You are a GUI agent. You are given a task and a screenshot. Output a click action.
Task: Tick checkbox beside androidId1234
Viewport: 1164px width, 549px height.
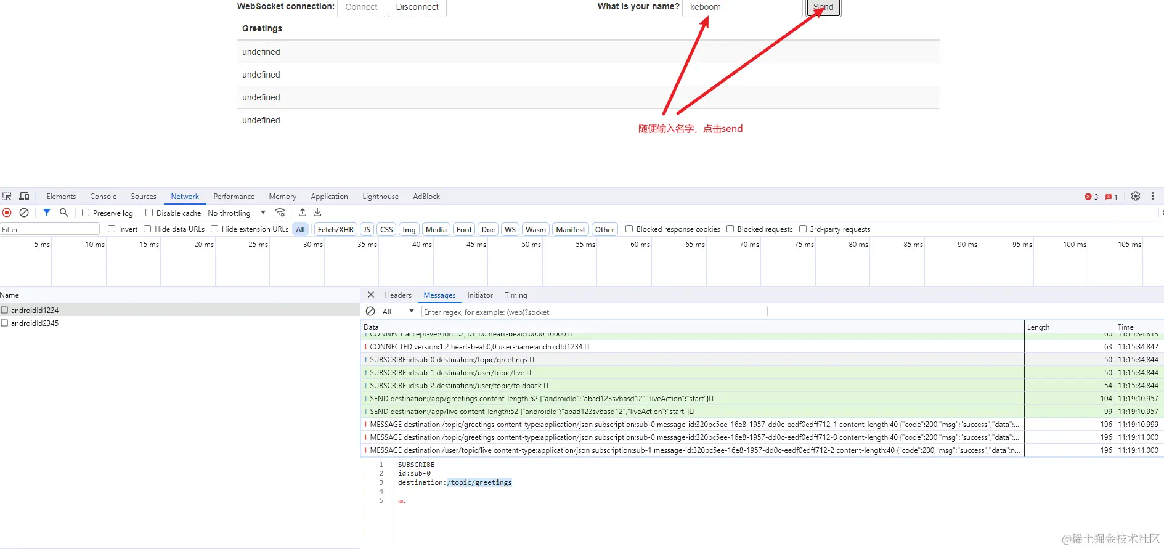click(4, 310)
